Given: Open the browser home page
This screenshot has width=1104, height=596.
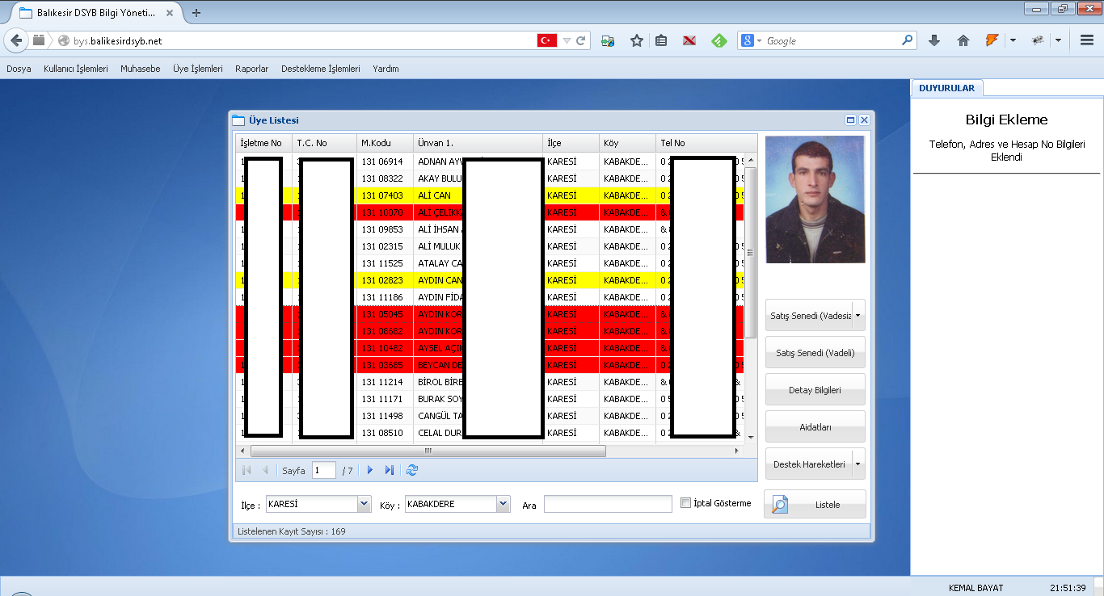Looking at the screenshot, I should point(963,40).
